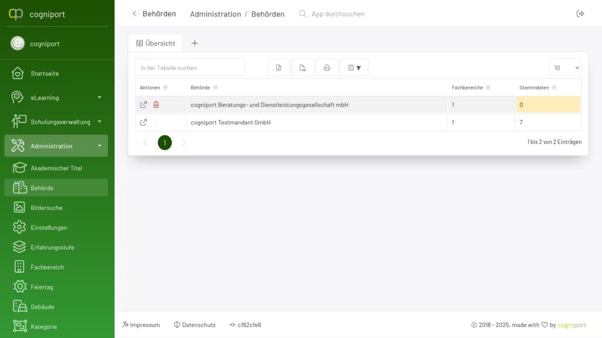The image size is (602, 338).
Task: Click the print table icon
Action: coord(327,68)
